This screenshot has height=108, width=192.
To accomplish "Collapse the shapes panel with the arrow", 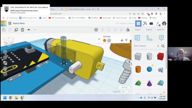I will 131,64.
